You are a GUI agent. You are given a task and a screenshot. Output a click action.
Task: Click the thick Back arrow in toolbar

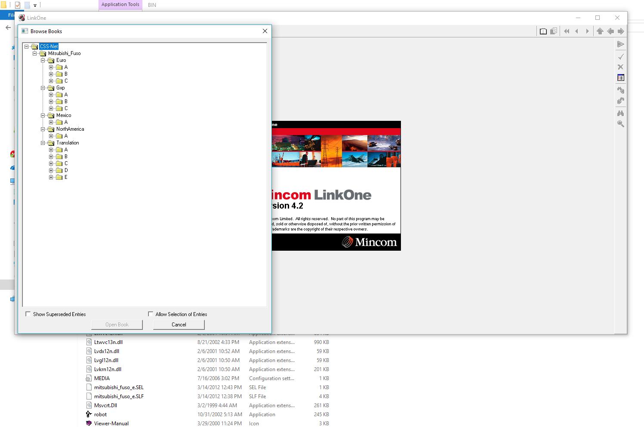610,31
